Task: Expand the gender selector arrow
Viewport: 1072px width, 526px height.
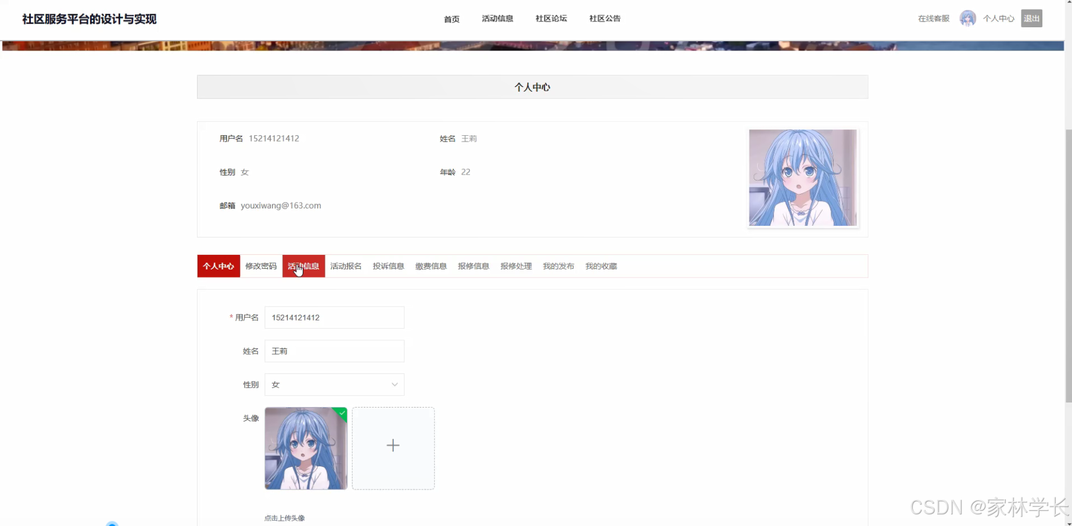Action: [x=395, y=384]
